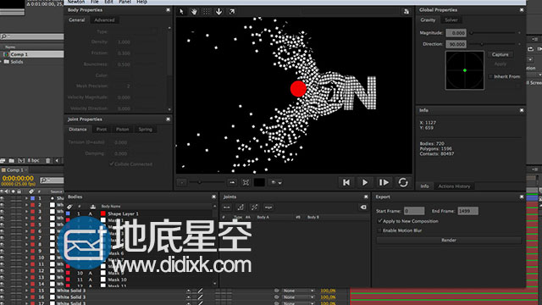Toggle the Inherit From checkbox
This screenshot has width=542, height=305.
490,76
